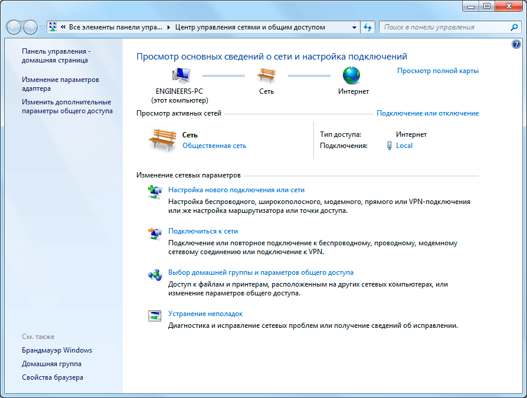Go back with the navigation Back button
The height and width of the screenshot is (398, 527).
tap(14, 27)
